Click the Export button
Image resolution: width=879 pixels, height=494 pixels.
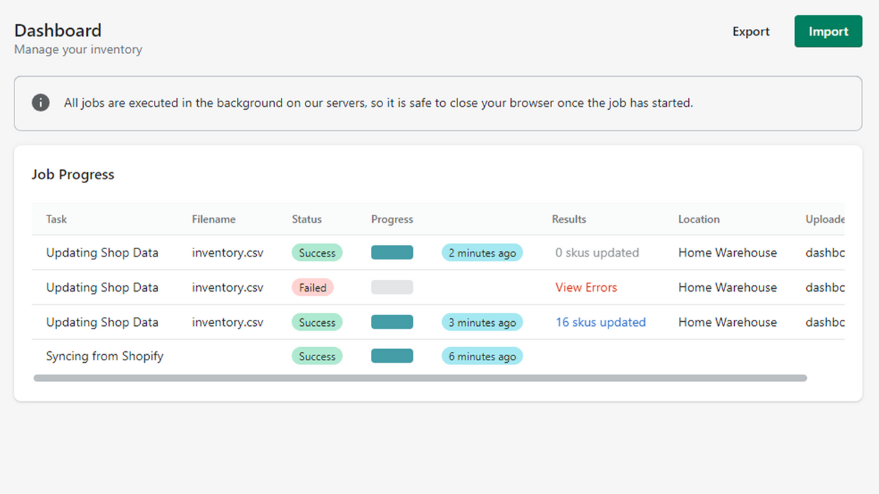click(x=751, y=32)
